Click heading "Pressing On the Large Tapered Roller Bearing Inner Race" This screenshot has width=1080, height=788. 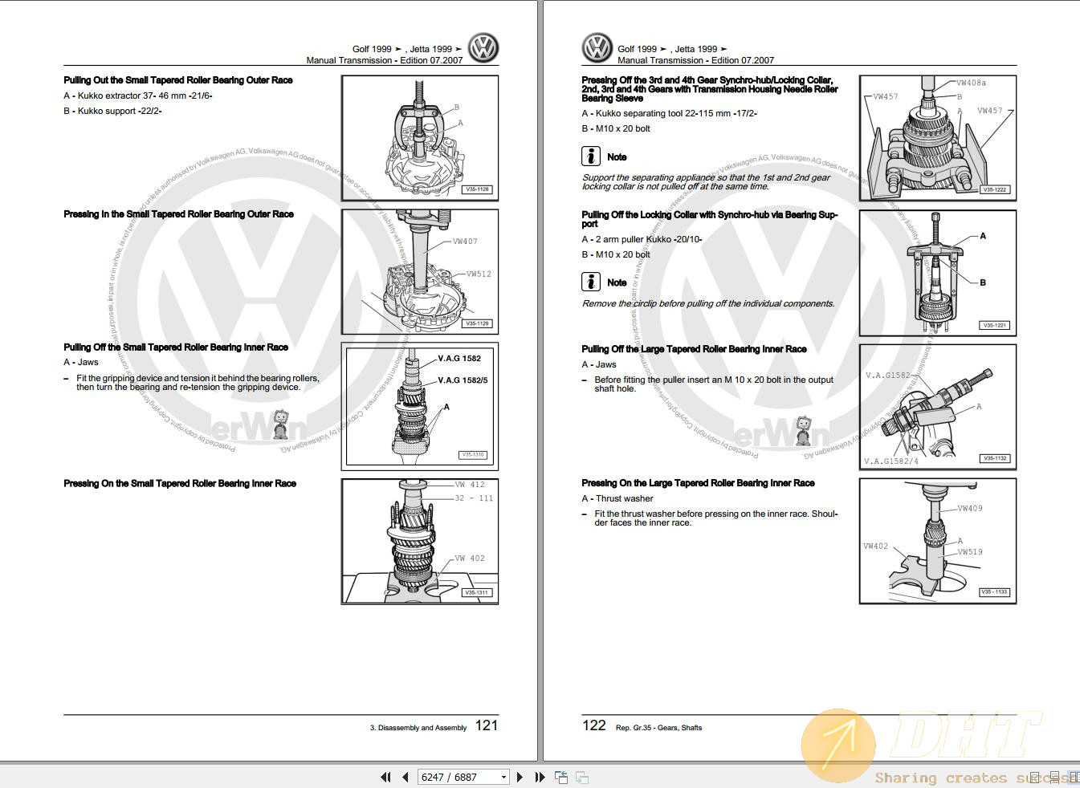(698, 483)
